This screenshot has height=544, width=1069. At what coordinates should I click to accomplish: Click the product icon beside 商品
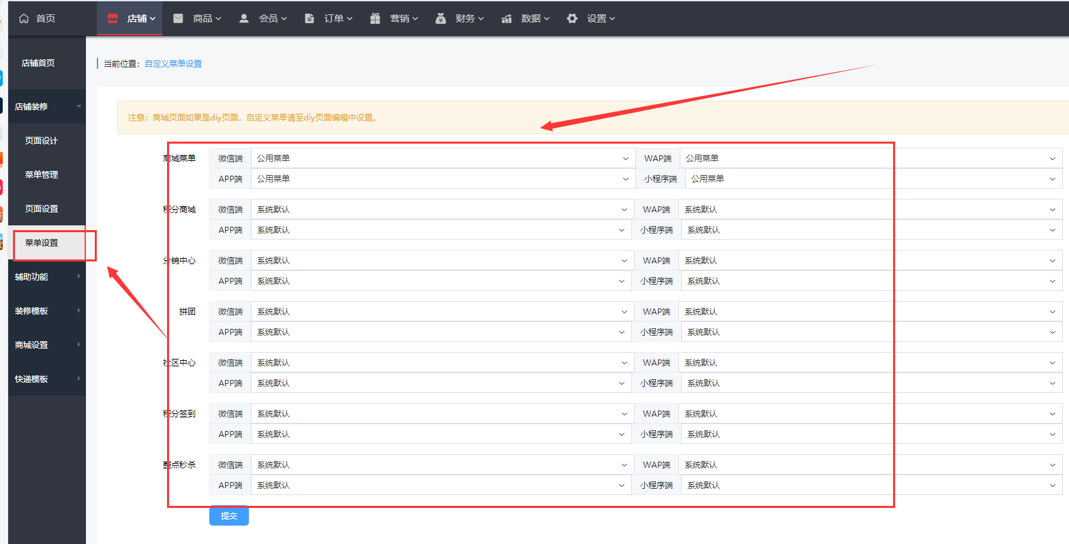point(178,18)
